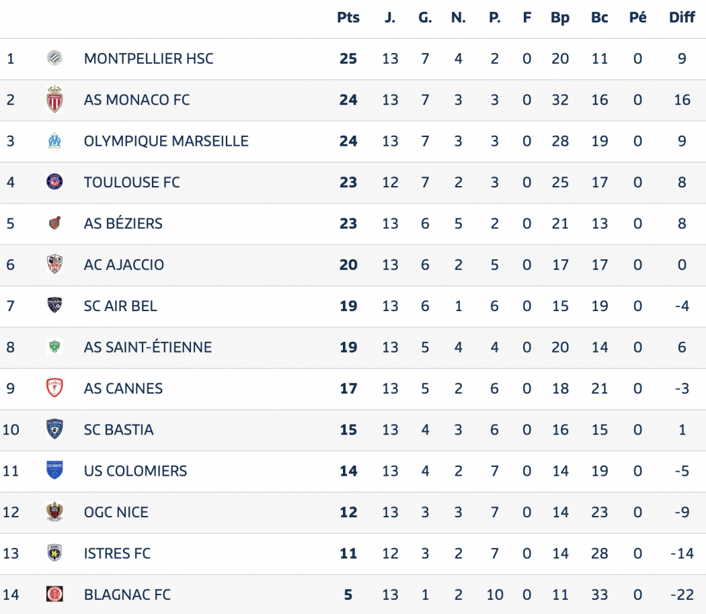Click the AC Ajaccio shield crest
706x614 pixels.
click(x=54, y=265)
